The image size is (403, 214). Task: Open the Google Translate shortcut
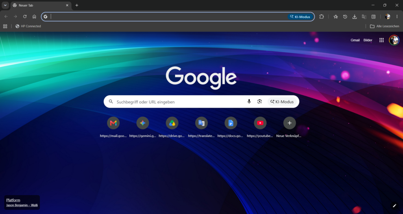coord(201,123)
